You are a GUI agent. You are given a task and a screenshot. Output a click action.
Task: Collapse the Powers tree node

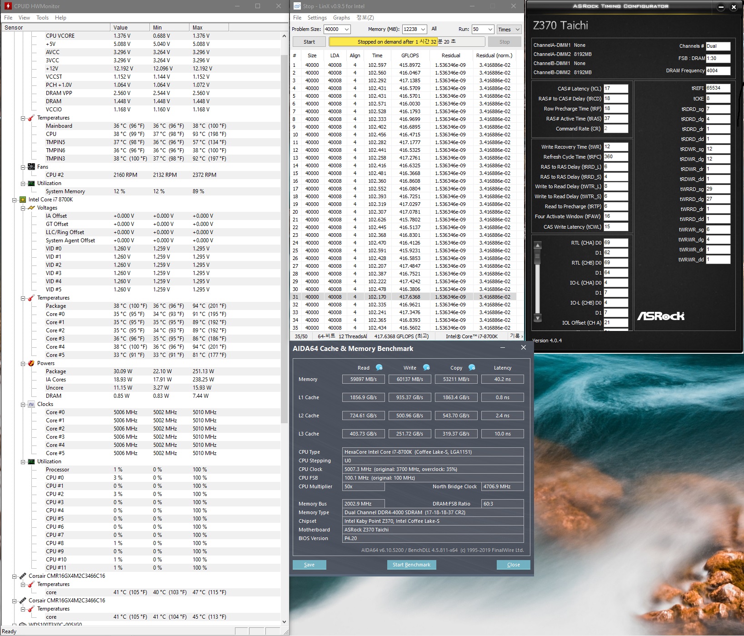point(23,363)
